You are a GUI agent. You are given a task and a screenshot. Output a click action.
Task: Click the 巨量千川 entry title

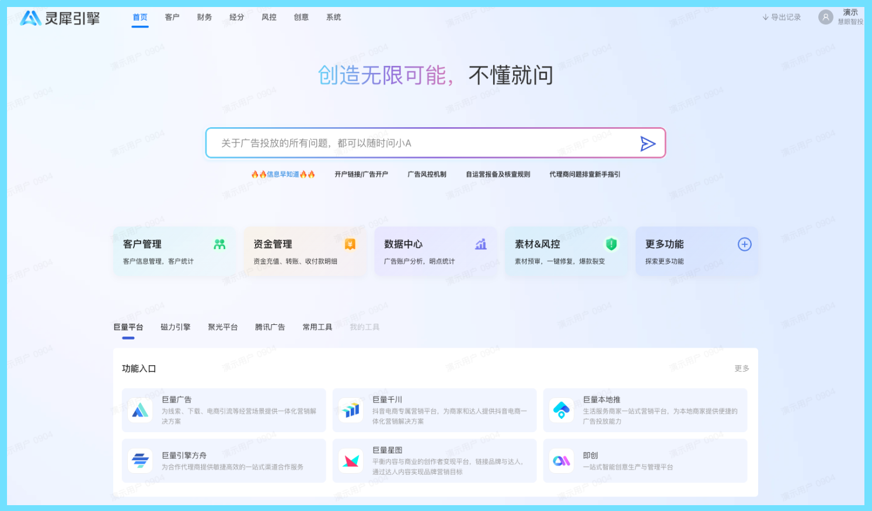pyautogui.click(x=388, y=400)
